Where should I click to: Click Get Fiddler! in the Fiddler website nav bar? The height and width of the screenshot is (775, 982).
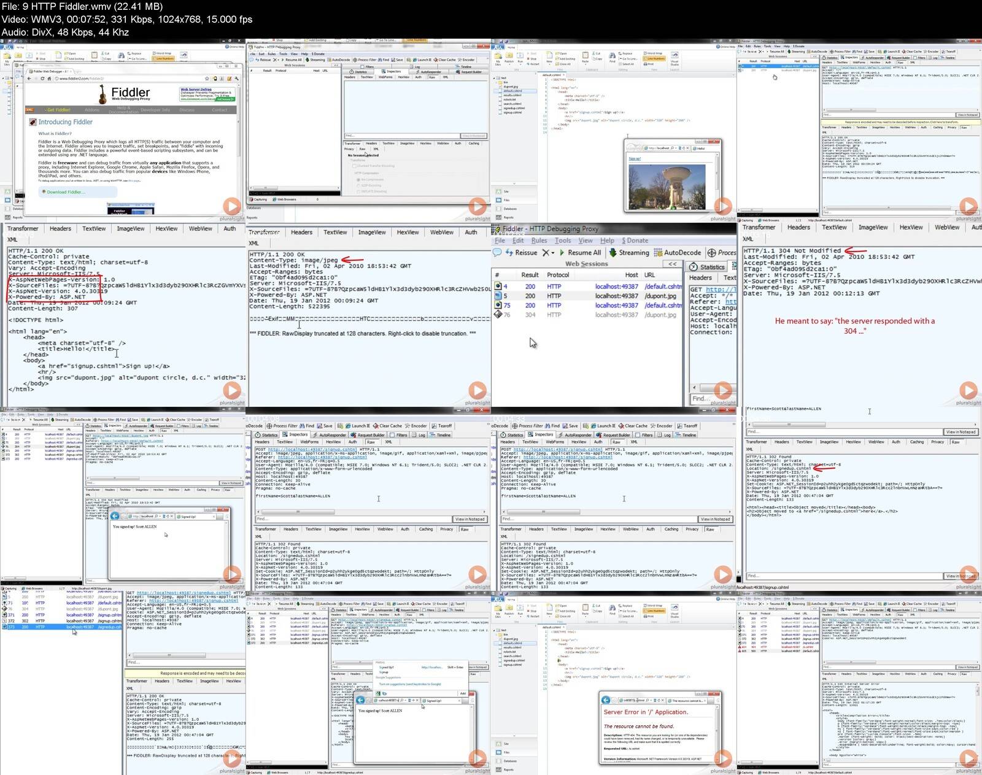(x=58, y=110)
